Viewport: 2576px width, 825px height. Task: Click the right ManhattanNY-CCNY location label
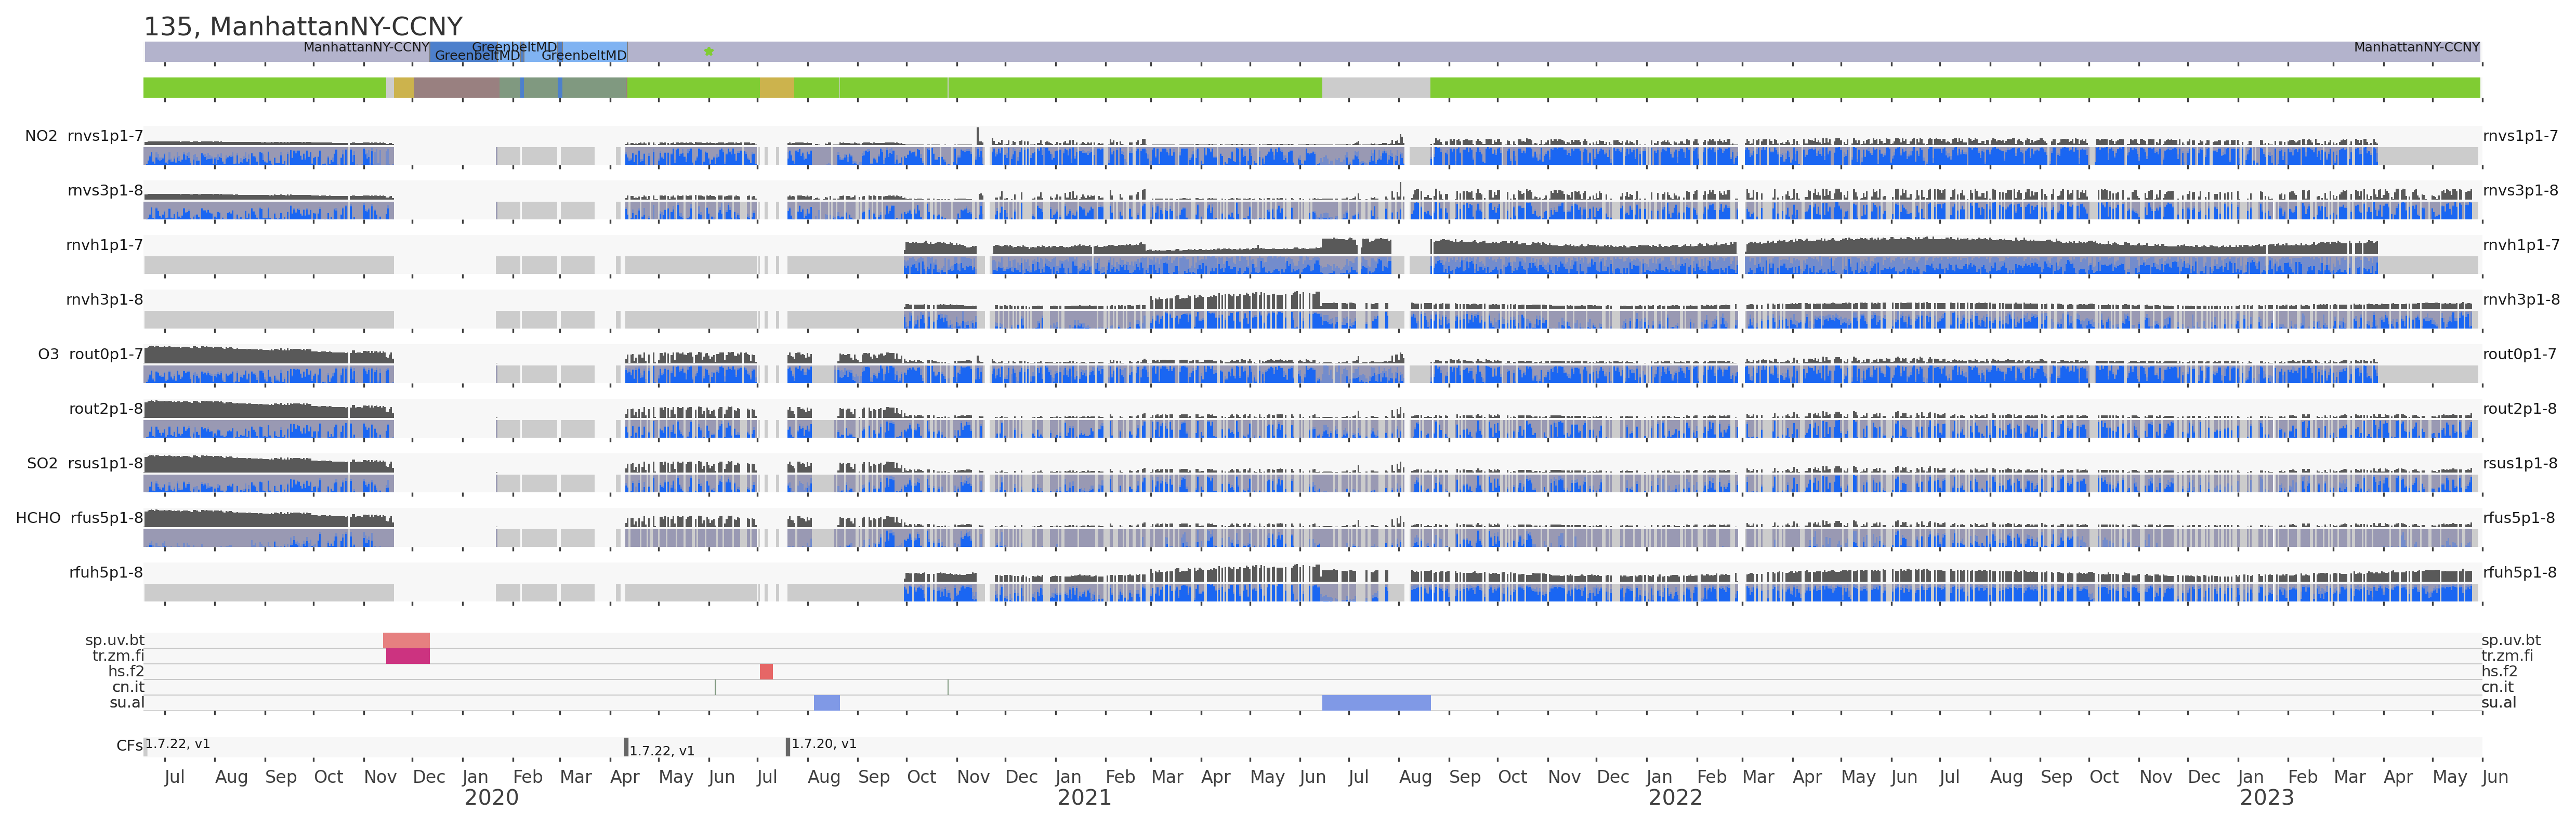point(2416,47)
